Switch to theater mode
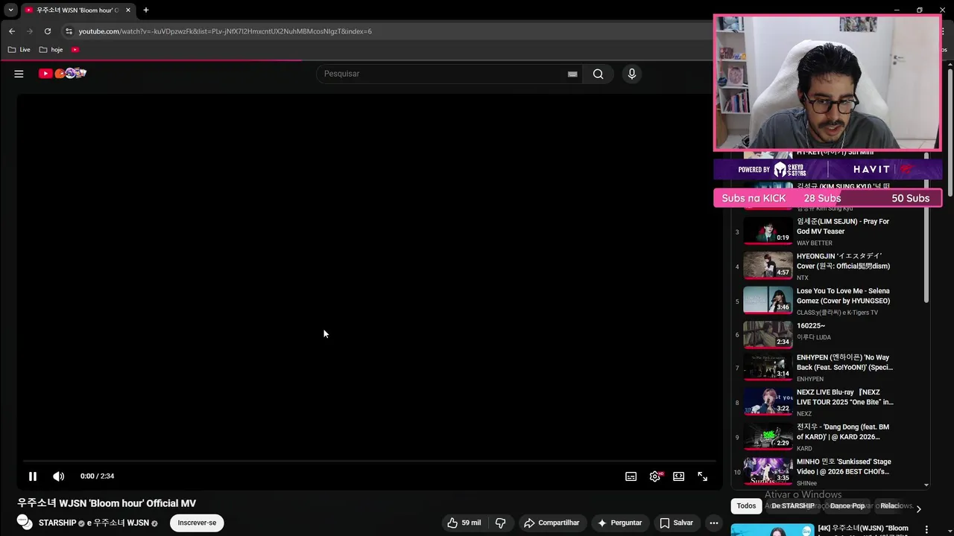This screenshot has height=536, width=954. 678,476
